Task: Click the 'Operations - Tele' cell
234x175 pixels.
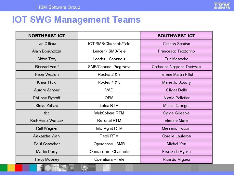Action: [x=109, y=159]
